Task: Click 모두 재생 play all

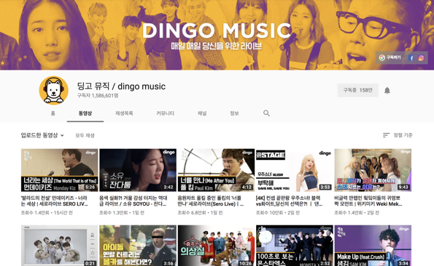Action: point(85,136)
